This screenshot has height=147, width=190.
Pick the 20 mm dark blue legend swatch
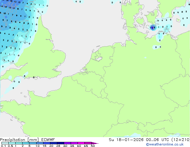pyautogui.click(x=53, y=143)
